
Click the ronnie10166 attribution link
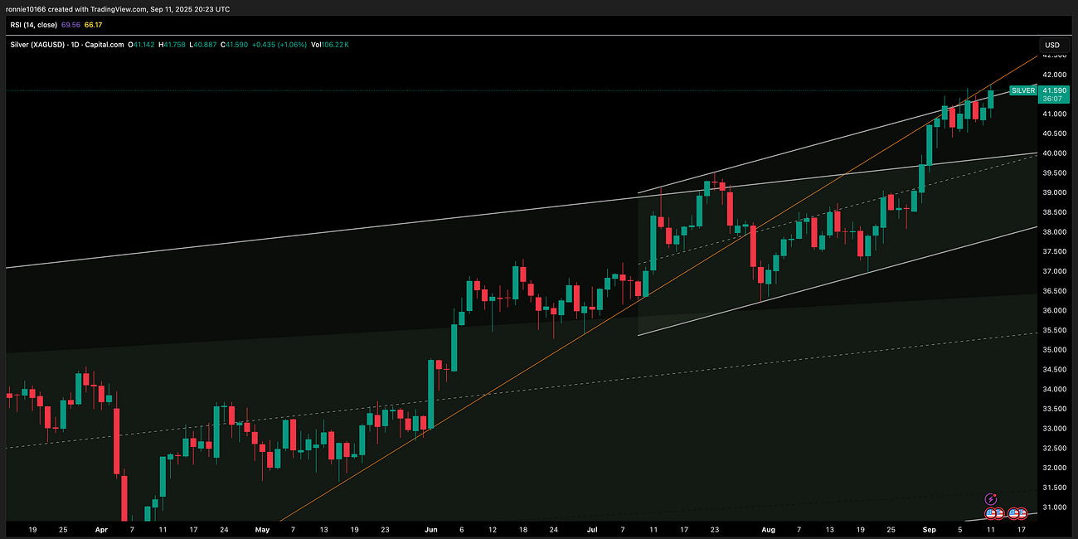tap(27, 9)
